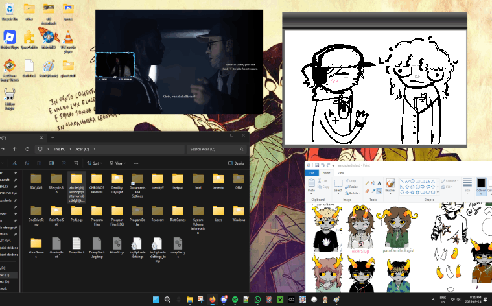Image resolution: width=492 pixels, height=306 pixels.
Task: Select the Text tool in Paint
Action: click(379, 183)
